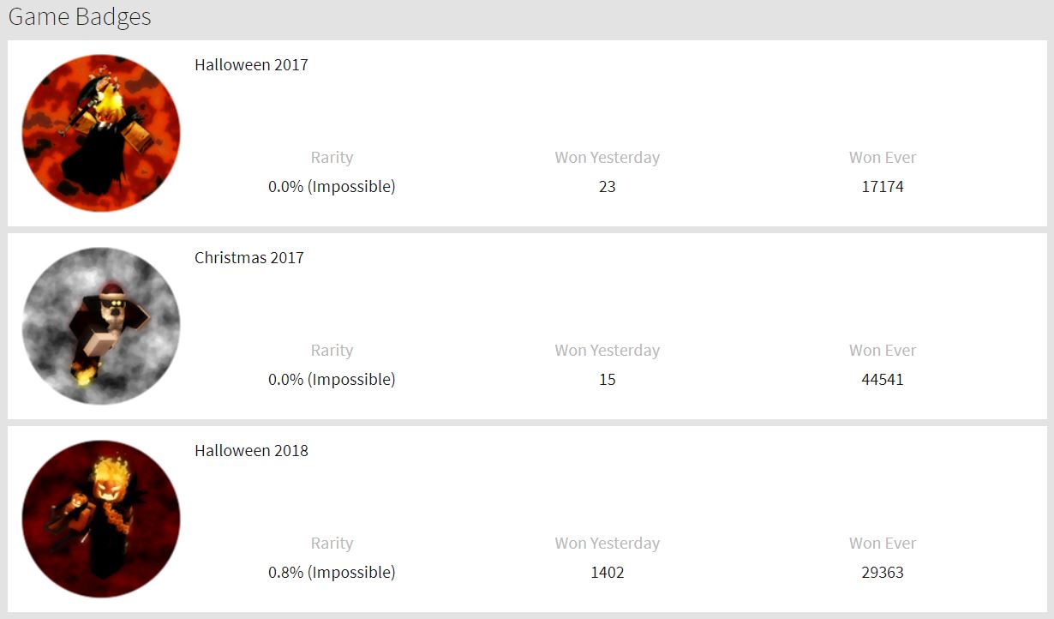Click Won Ever label in Halloween 2017 row
This screenshot has width=1054, height=619.
click(x=883, y=158)
